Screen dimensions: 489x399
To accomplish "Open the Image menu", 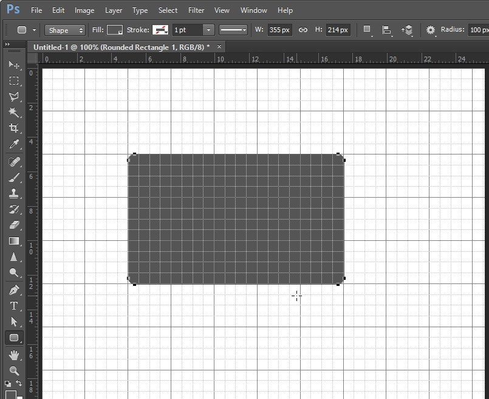I will pos(84,10).
